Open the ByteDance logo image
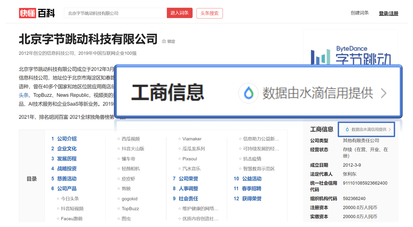 (351, 55)
